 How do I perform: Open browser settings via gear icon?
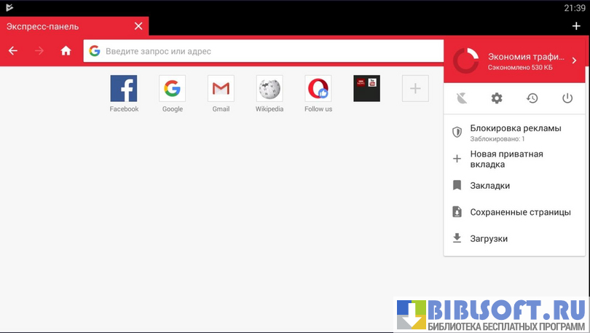coord(497,98)
